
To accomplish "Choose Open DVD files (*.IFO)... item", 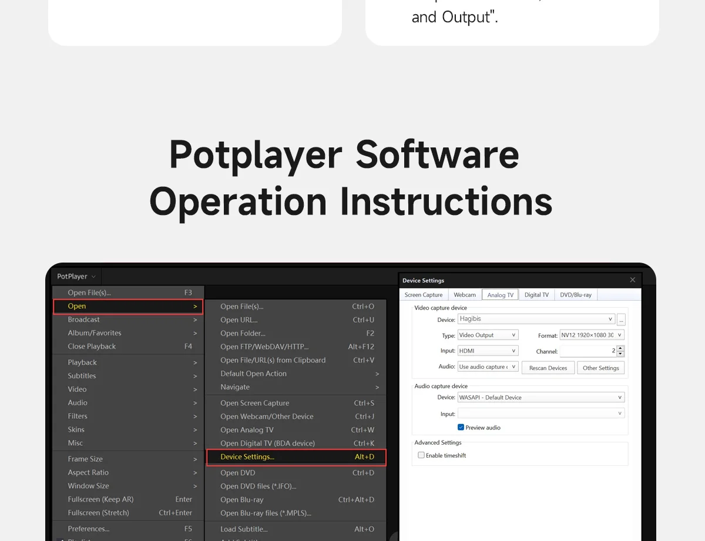I will pos(296,486).
